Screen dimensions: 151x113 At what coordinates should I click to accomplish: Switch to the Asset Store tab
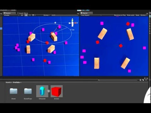pos(23,13)
